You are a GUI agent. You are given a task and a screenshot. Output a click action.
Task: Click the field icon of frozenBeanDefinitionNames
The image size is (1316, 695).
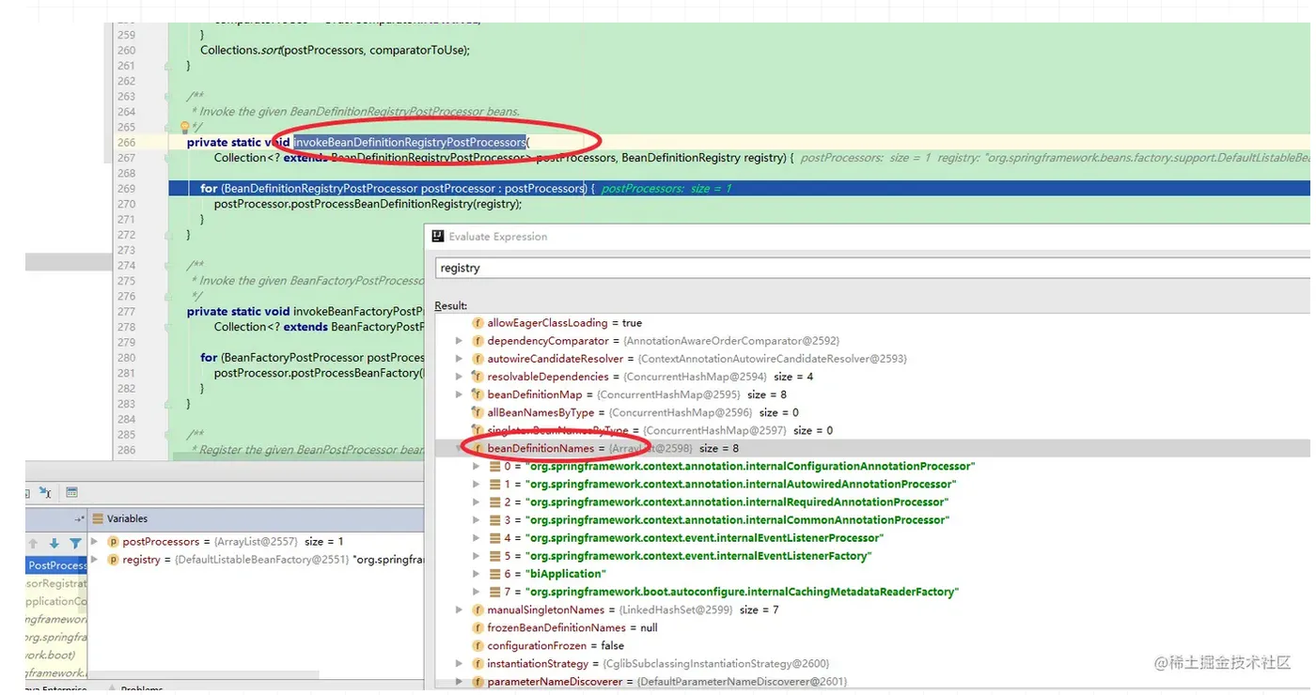tap(478, 628)
